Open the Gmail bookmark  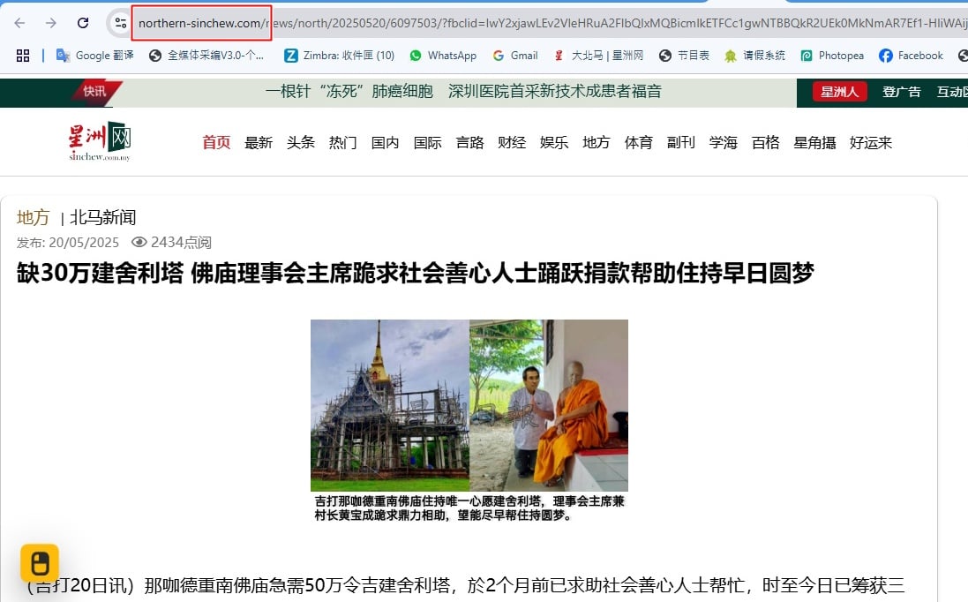pos(514,55)
